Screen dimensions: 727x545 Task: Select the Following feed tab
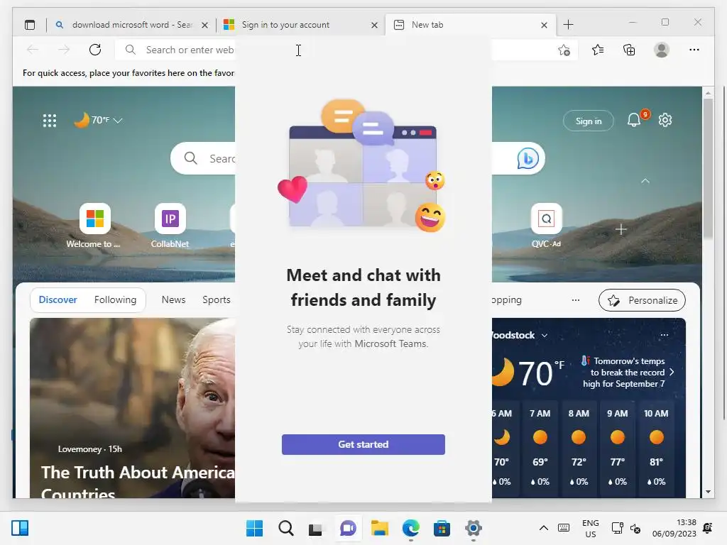116,300
